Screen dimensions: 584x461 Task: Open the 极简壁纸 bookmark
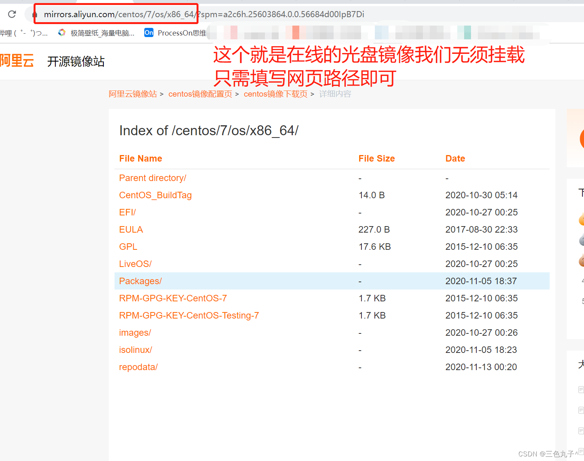click(96, 33)
